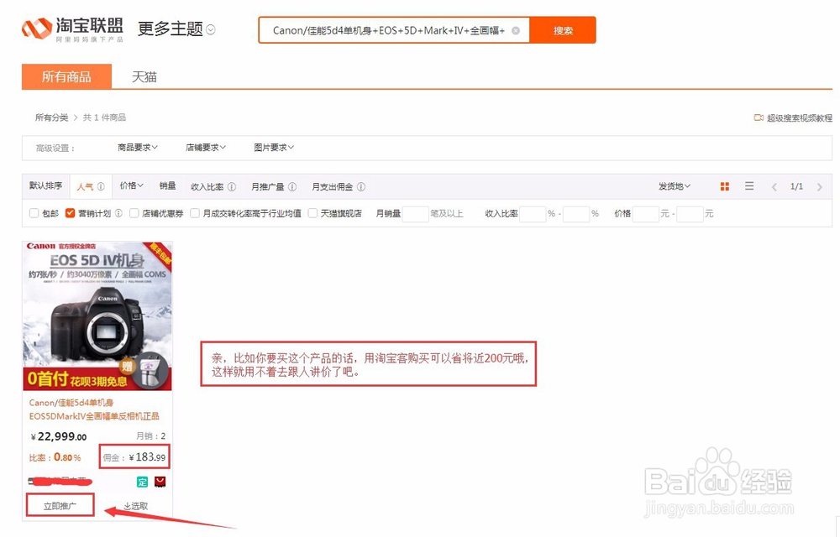Clear the search box text
This screenshot has width=840, height=537.
coord(516,30)
